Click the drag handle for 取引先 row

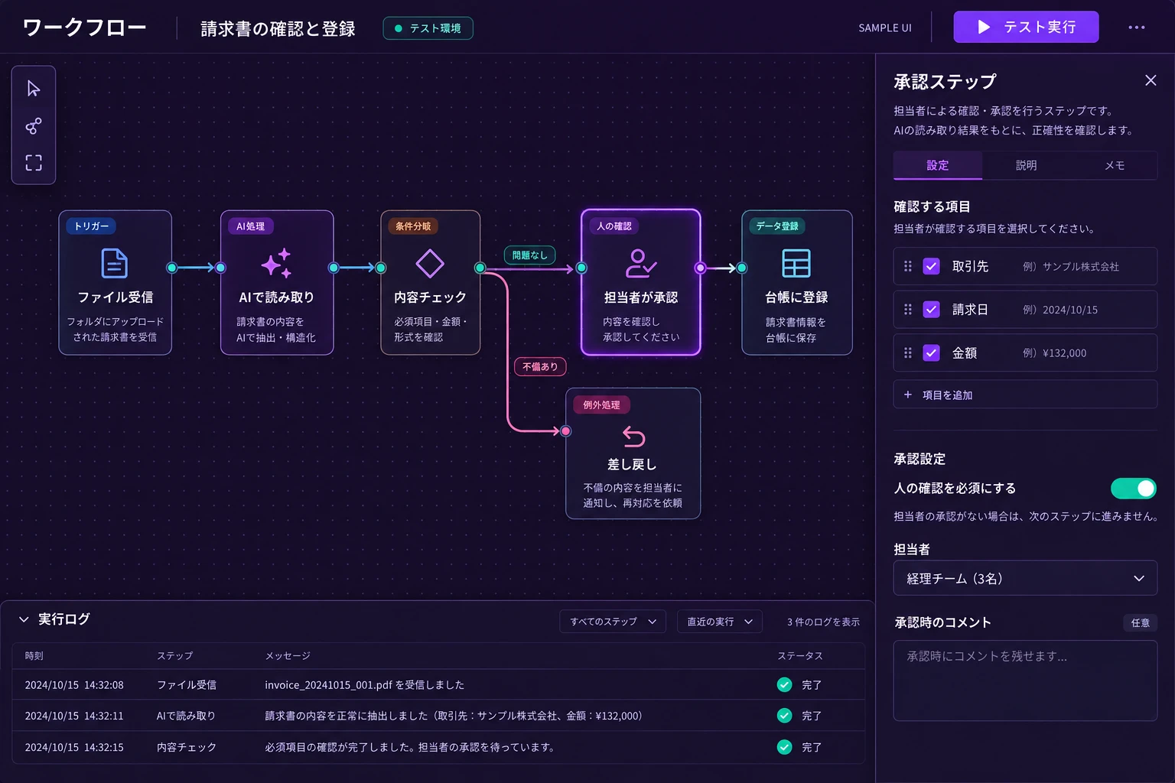pyautogui.click(x=908, y=266)
